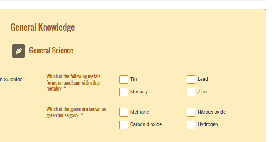
Task: Enable the Zinc checkbox
Action: pyautogui.click(x=191, y=92)
